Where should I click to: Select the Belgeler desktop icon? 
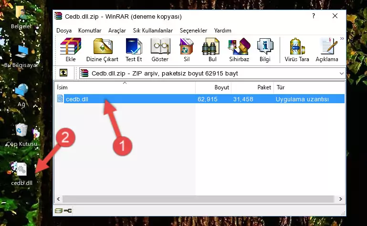pos(21,17)
